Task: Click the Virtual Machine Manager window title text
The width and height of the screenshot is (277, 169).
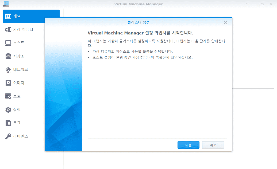Action: [138, 4]
